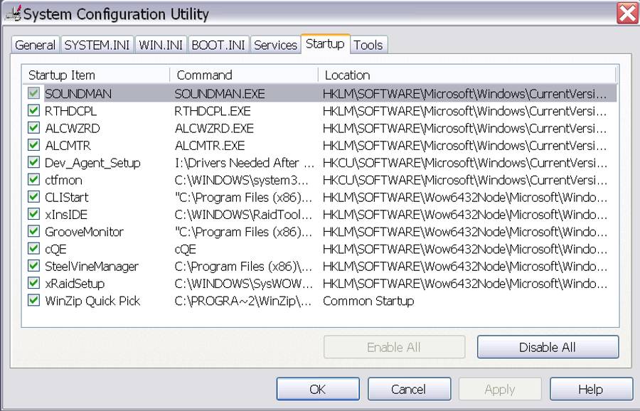
Task: Select the Startup tab
Action: (325, 43)
